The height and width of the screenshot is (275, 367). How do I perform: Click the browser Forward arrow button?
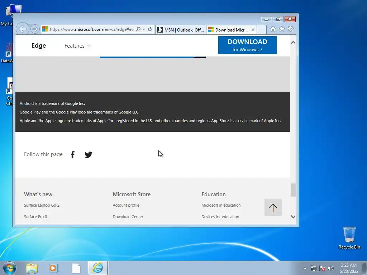pos(35,29)
